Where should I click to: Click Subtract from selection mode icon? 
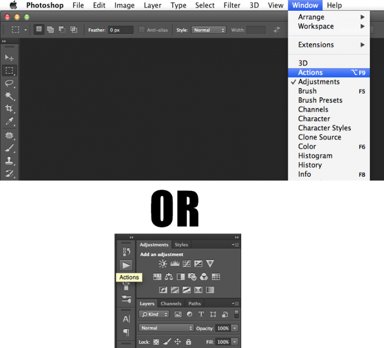62,30
